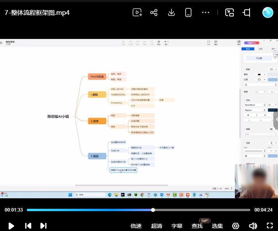Open the font size 14 dropdown
Viewport: 278px width, 231px height.
pyautogui.click(x=273, y=105)
